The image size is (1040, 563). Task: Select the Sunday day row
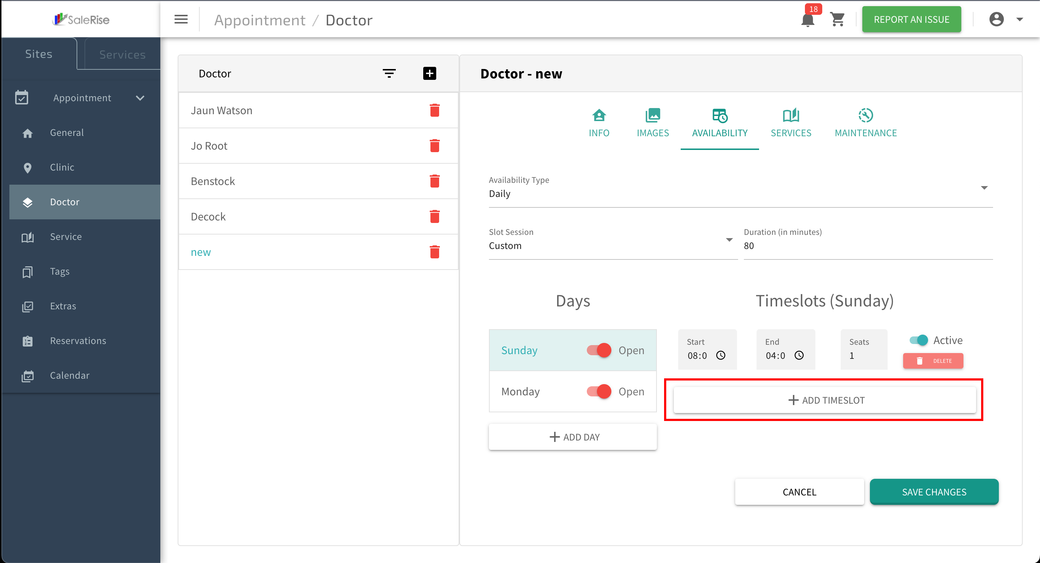coord(572,350)
